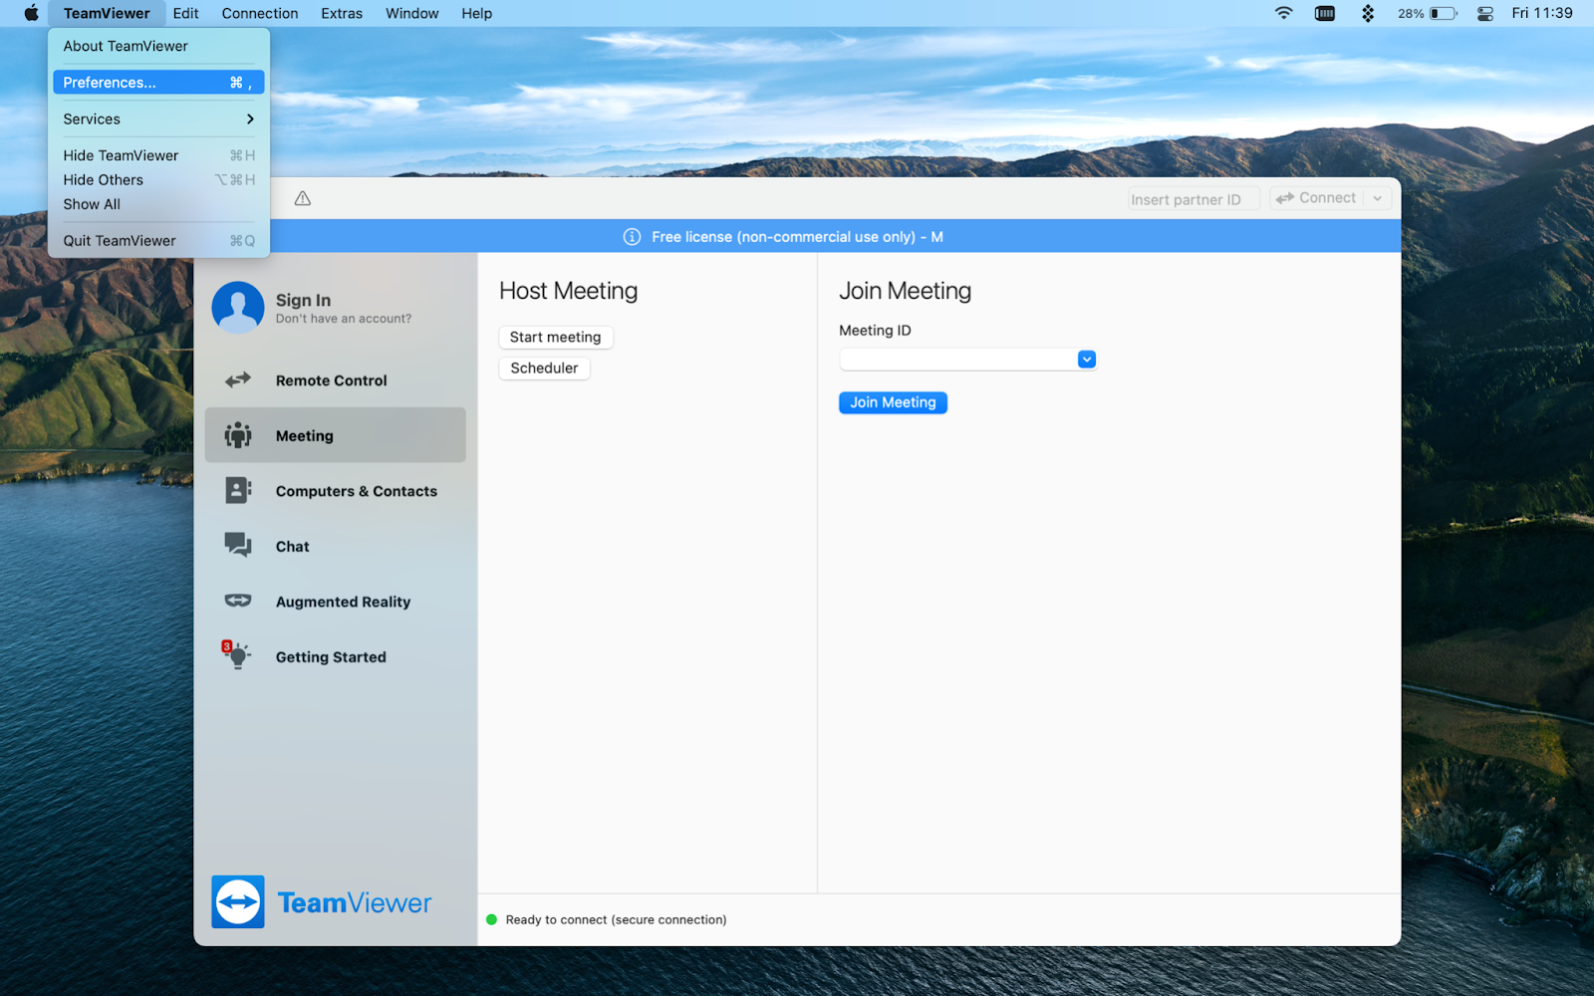The height and width of the screenshot is (996, 1594).
Task: Click Don't have an account? link
Action: click(344, 319)
